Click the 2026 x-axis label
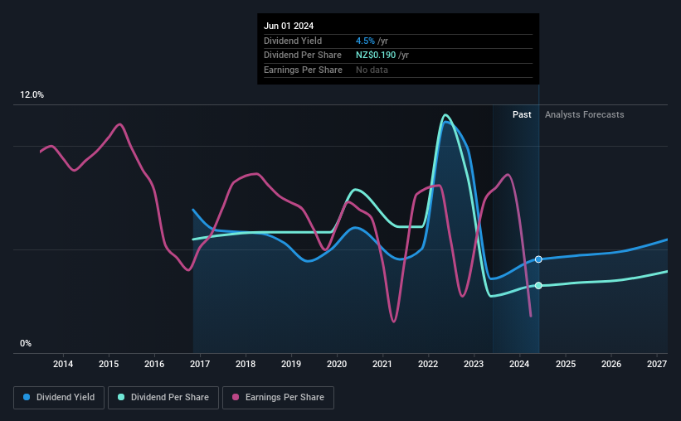 click(x=611, y=364)
